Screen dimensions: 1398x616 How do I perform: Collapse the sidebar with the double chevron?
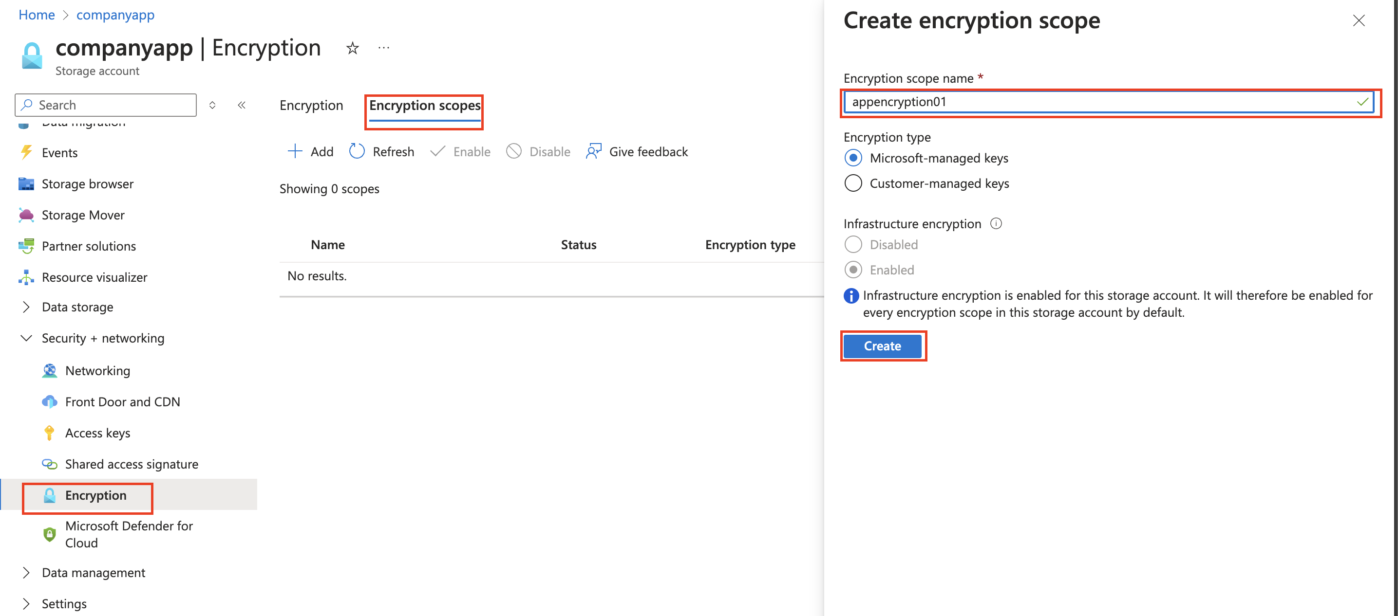[242, 105]
